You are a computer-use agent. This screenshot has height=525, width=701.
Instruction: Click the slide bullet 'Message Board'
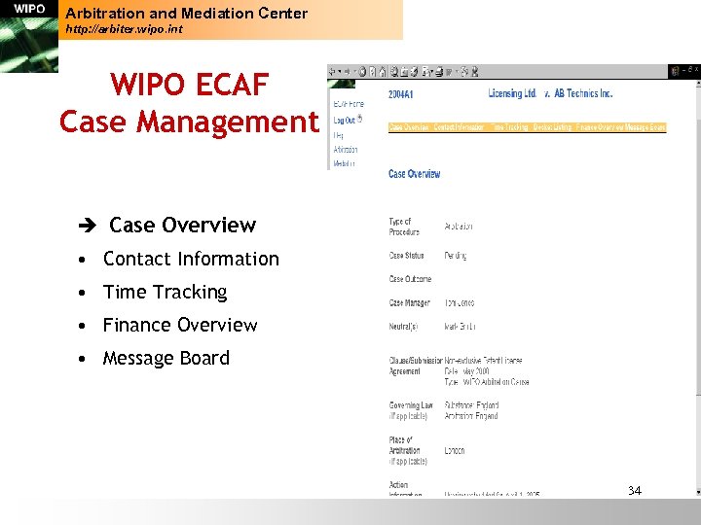pyautogui.click(x=166, y=358)
